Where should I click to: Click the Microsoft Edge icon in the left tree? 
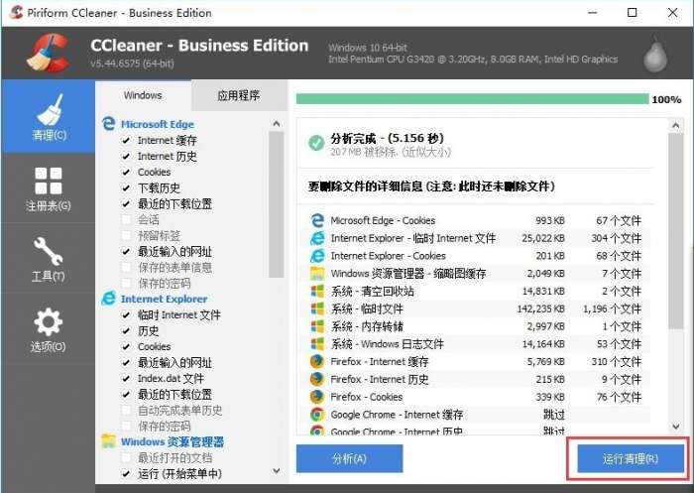point(108,124)
